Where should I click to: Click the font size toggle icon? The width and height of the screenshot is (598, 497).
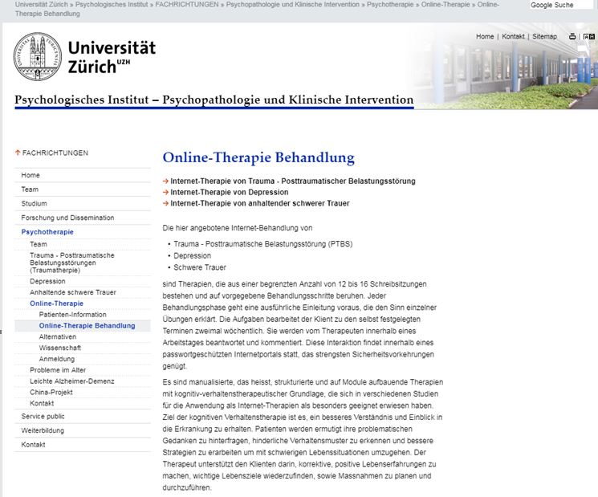click(588, 37)
